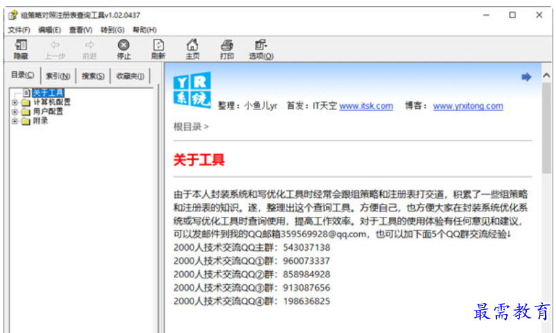Click the 根目录 breadcrumb link
This screenshot has height=333, width=556.
click(x=187, y=126)
